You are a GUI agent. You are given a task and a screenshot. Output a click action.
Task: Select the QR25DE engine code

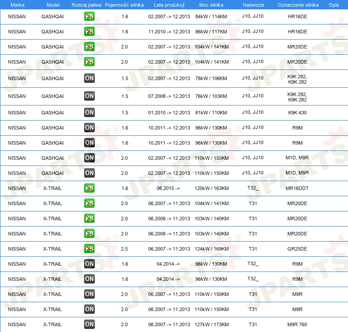tap(297, 249)
